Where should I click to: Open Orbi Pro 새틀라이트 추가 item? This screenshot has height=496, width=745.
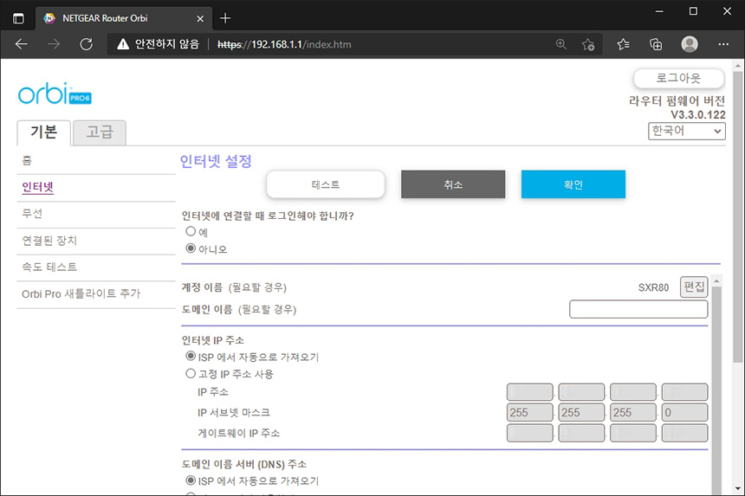tap(81, 293)
